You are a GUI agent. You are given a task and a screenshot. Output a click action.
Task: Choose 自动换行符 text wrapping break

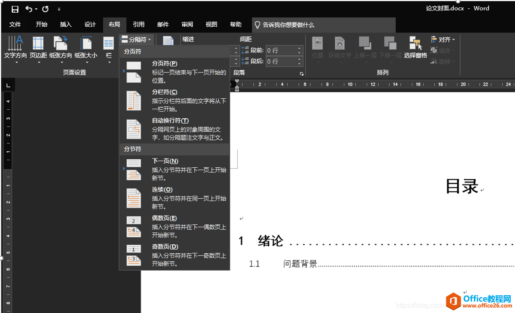pyautogui.click(x=174, y=129)
